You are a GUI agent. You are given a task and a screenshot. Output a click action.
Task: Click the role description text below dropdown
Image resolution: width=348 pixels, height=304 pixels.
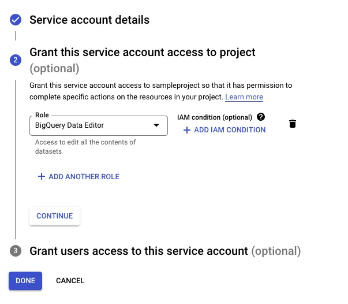(x=85, y=147)
